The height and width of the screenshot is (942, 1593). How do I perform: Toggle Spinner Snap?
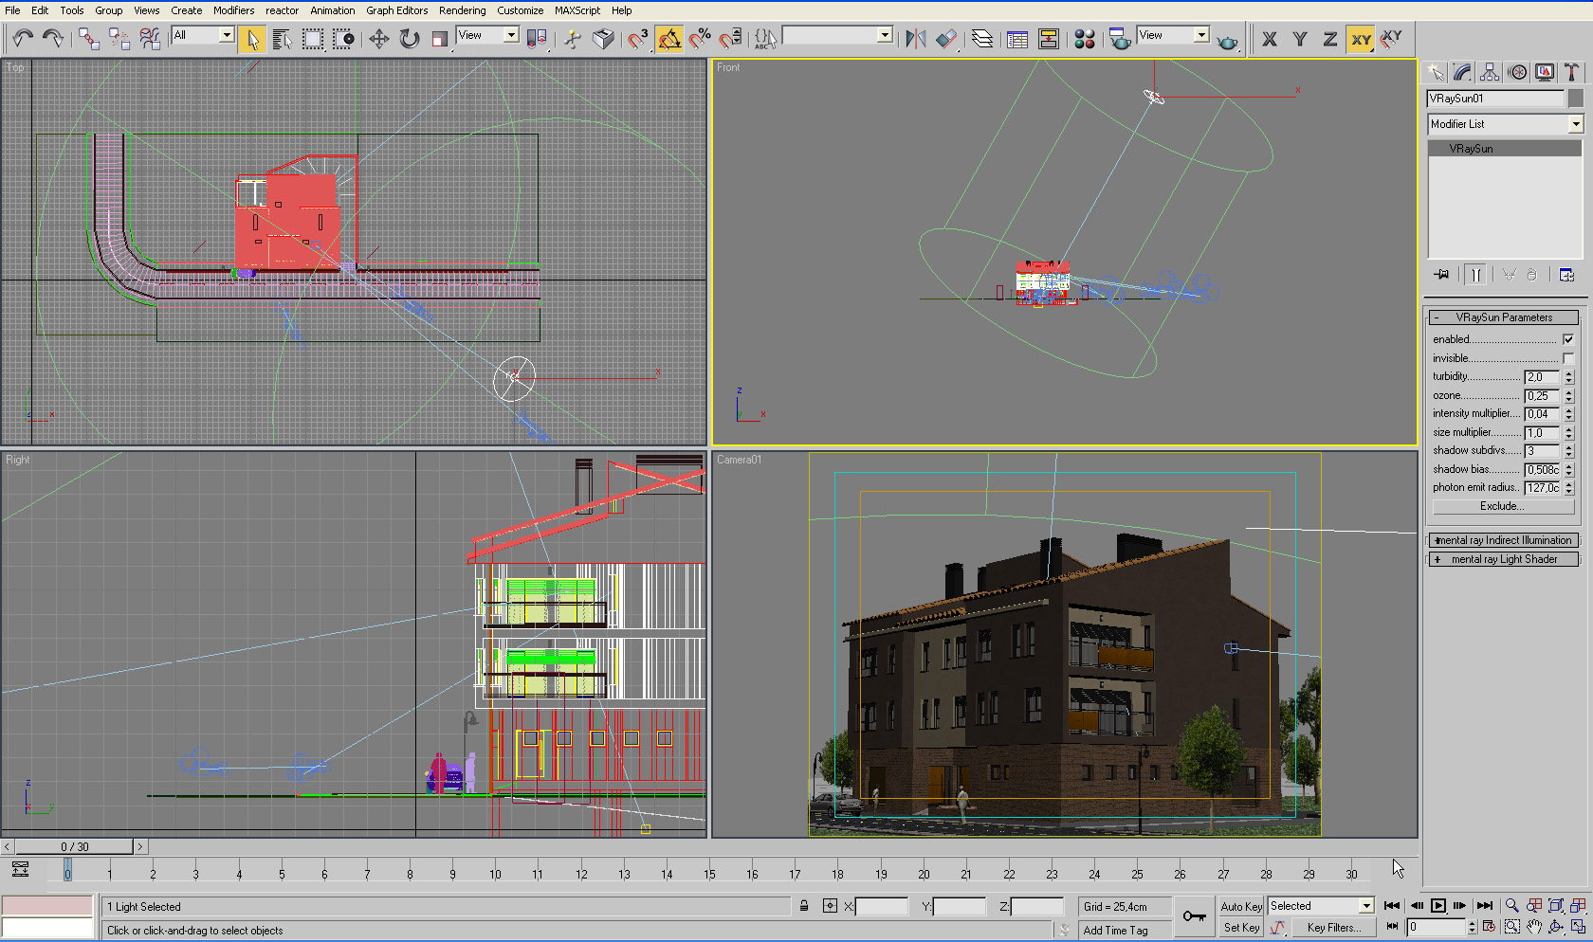coord(730,39)
